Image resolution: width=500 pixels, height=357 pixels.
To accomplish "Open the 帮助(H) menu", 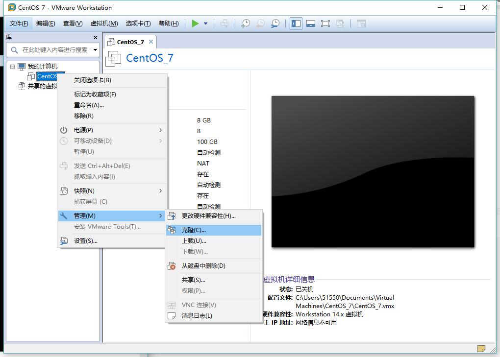I will pyautogui.click(x=169, y=23).
